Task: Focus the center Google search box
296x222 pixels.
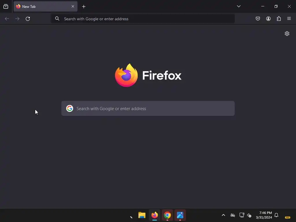Action: pos(148,109)
